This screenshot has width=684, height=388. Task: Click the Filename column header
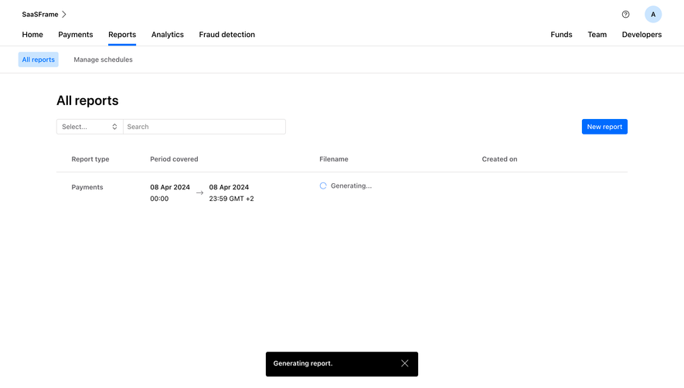[x=334, y=159]
